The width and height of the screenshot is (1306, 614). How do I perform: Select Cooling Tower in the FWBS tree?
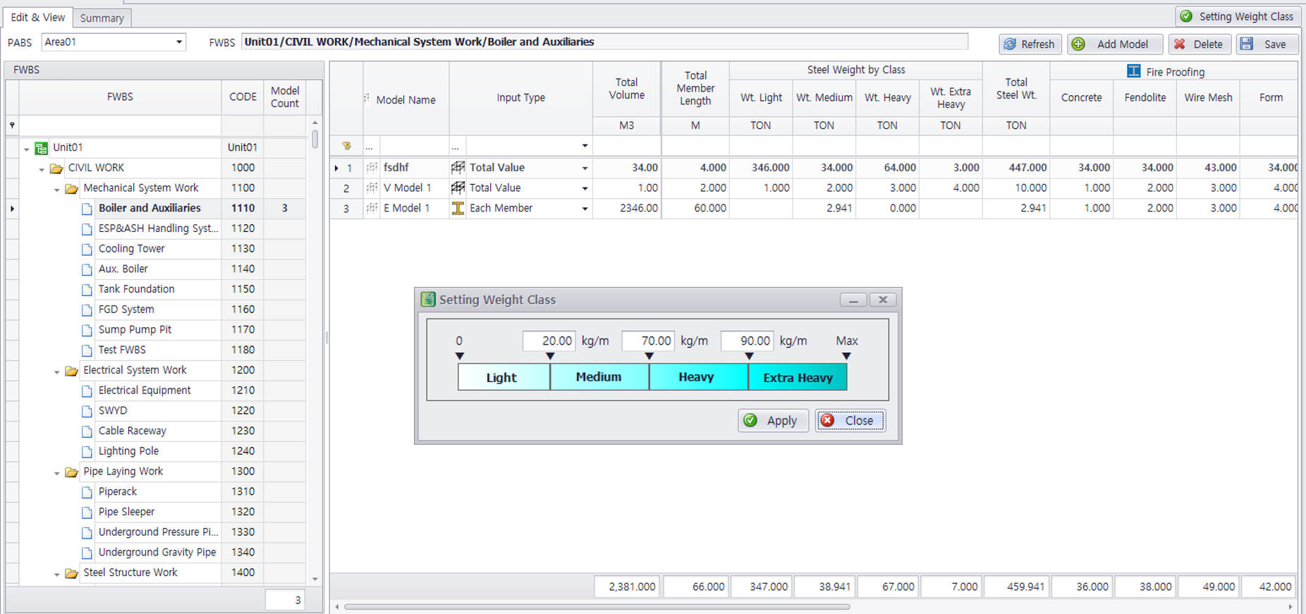131,249
